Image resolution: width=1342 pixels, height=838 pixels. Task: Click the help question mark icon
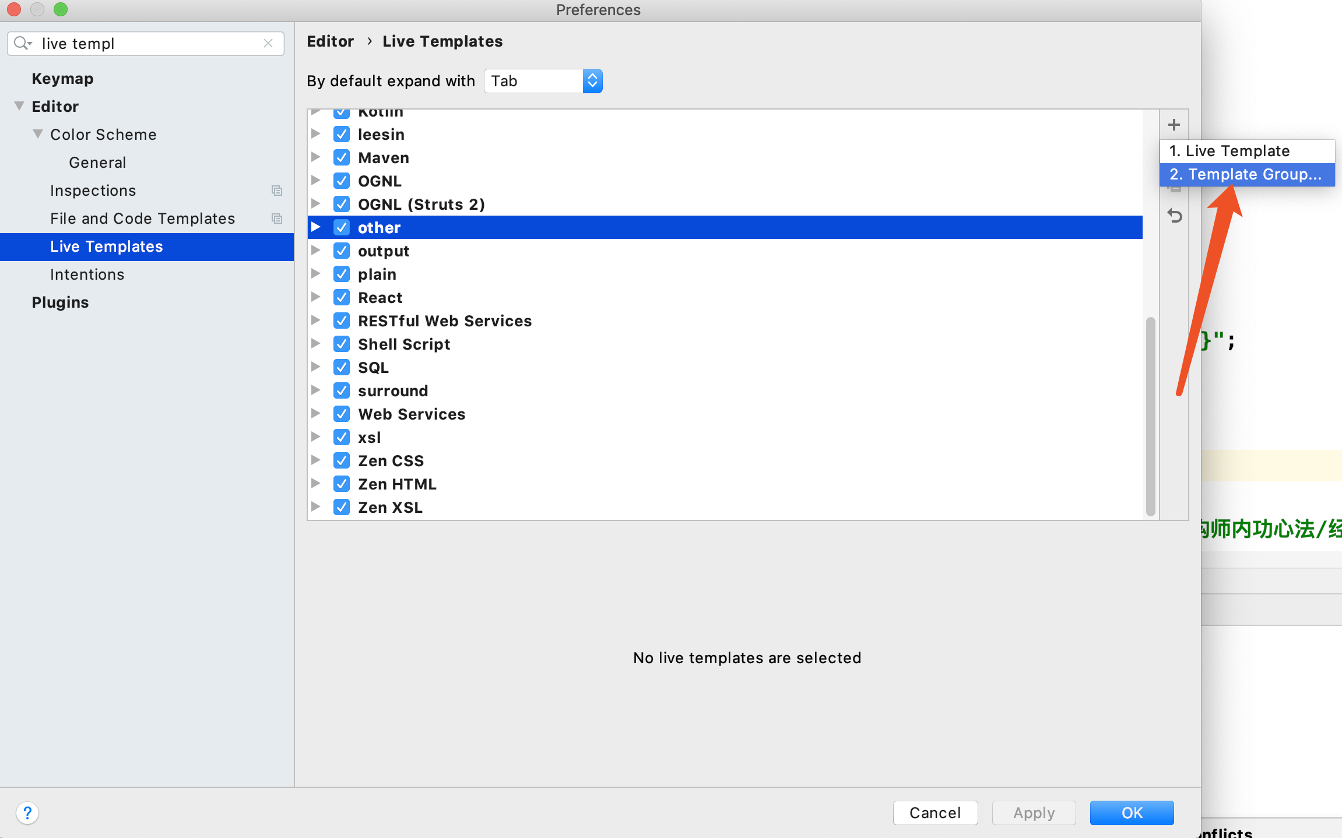pos(27,813)
